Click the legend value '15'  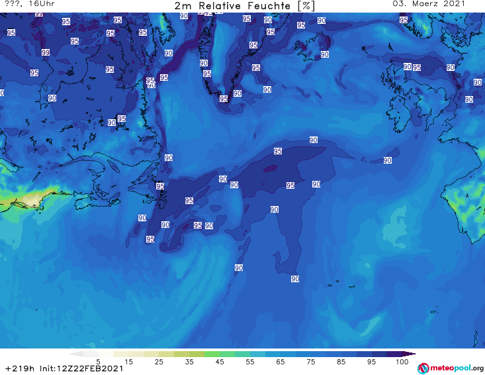pos(128,362)
